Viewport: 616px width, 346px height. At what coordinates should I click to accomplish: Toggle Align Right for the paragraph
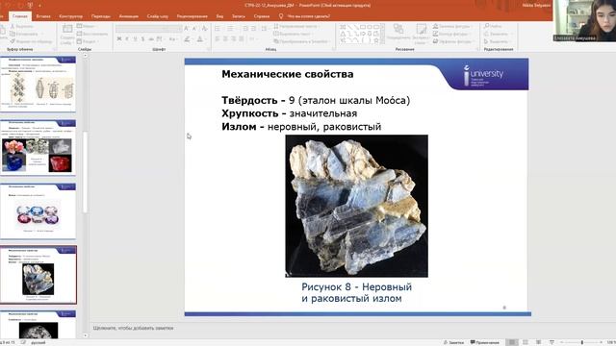click(x=233, y=38)
